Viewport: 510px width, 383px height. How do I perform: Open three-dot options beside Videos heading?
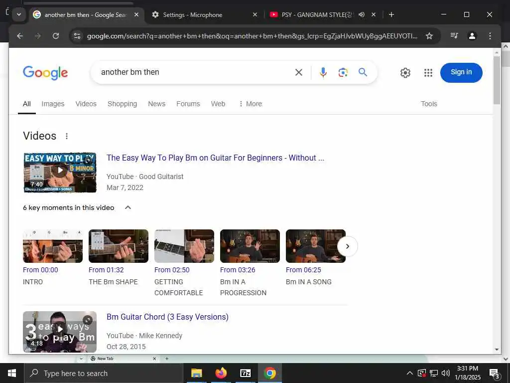[x=67, y=136]
